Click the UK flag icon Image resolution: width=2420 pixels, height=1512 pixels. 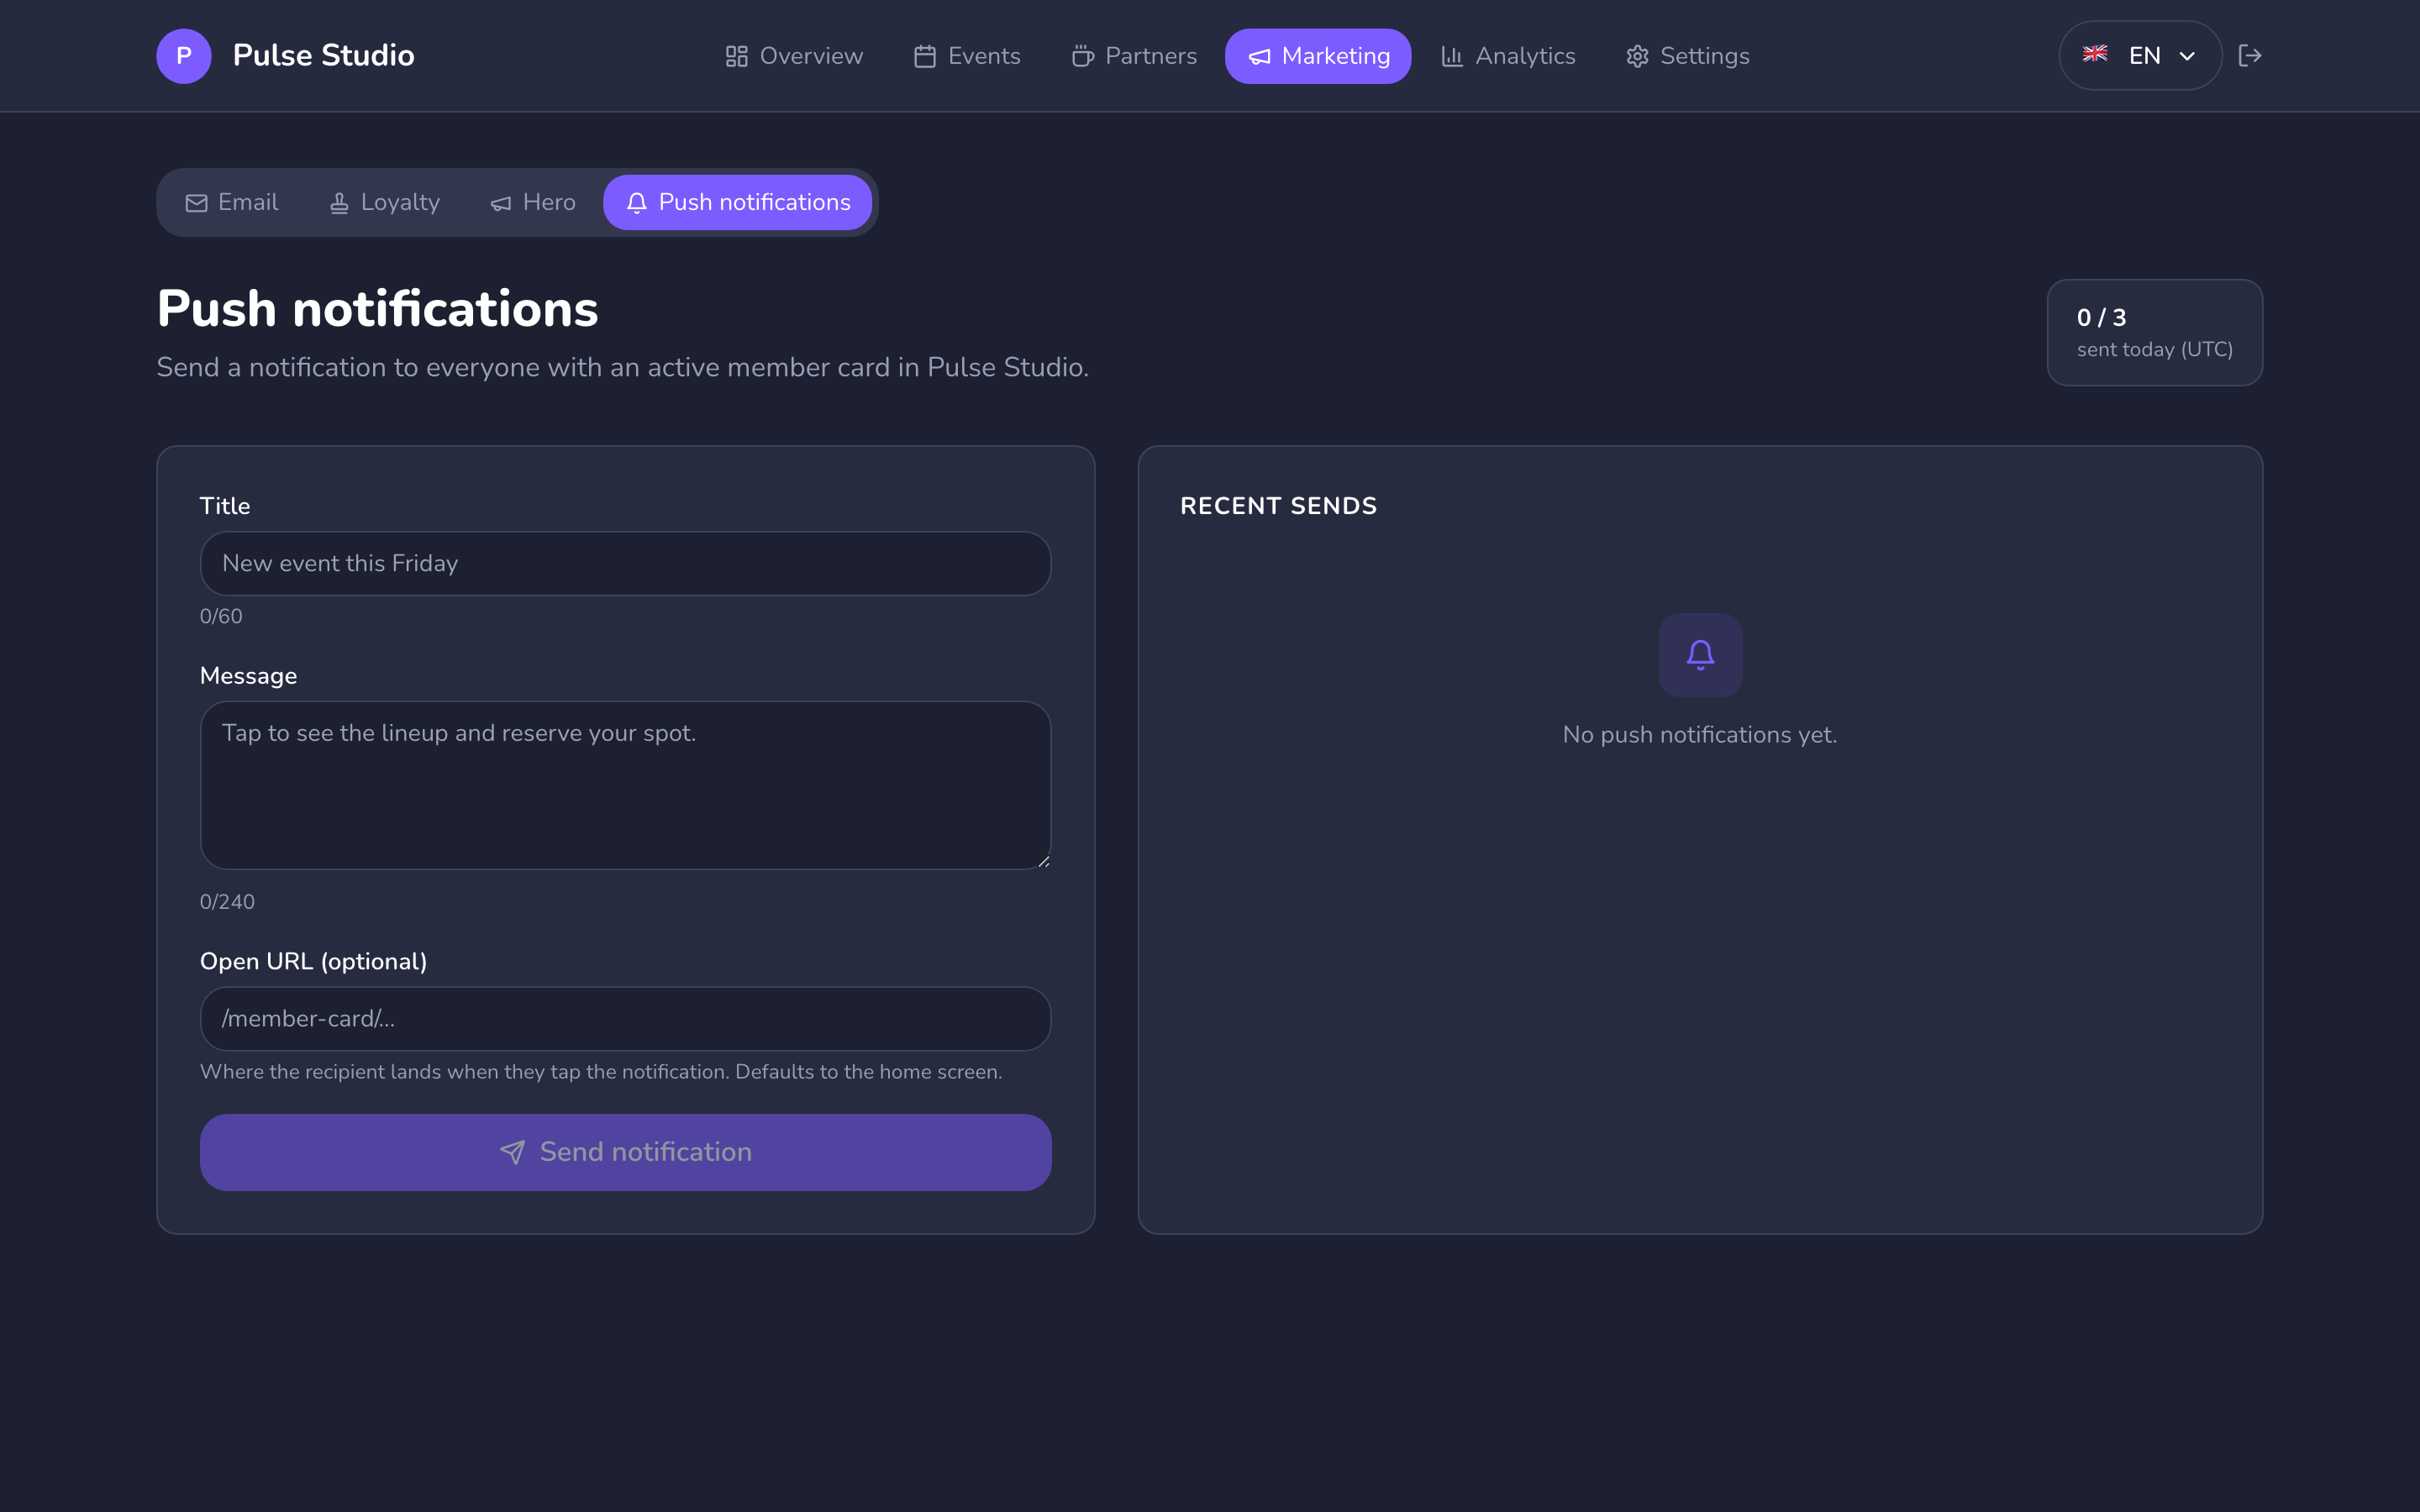coord(2095,55)
